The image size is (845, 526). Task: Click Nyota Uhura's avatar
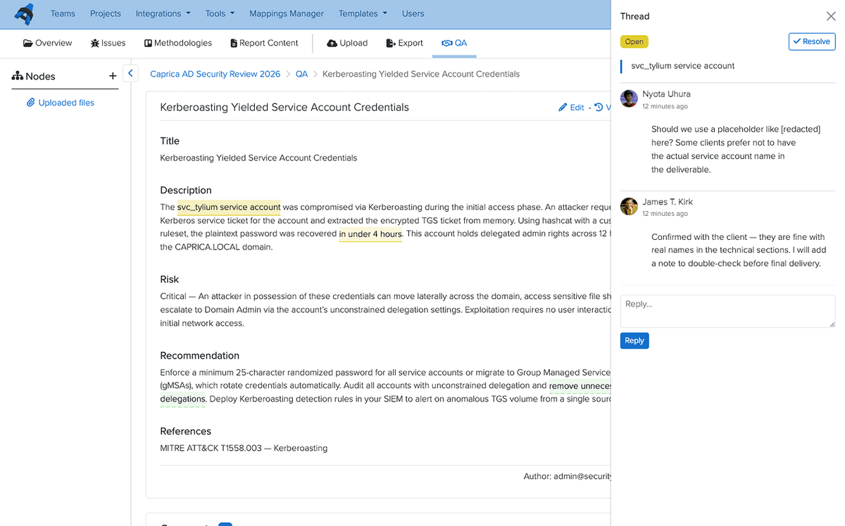(629, 98)
